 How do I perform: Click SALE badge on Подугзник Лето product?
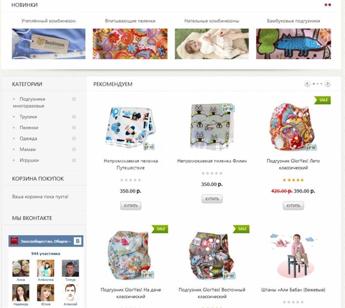tap(322, 100)
